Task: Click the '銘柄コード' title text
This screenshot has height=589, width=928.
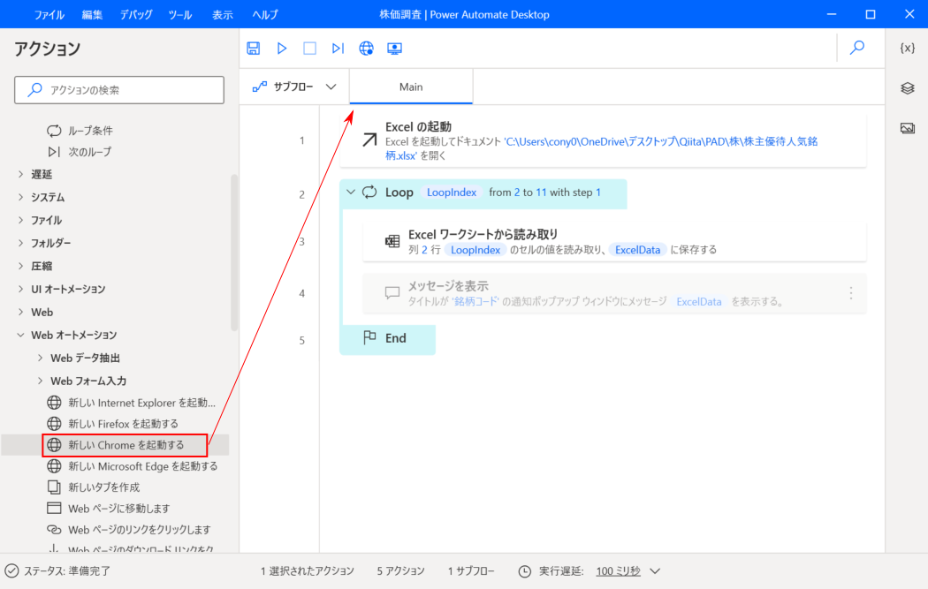Action: click(475, 302)
